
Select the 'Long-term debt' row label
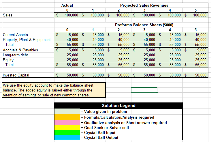[15, 55]
